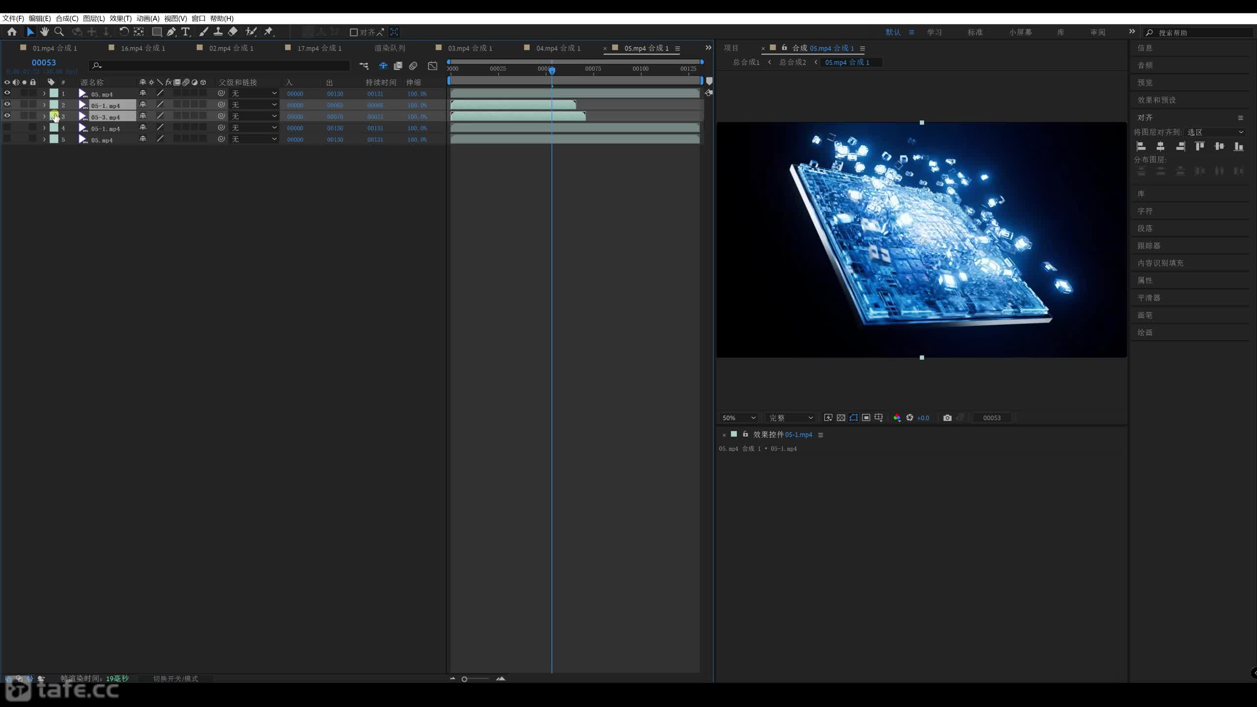Image resolution: width=1257 pixels, height=707 pixels.
Task: Open parent dropdown for layer 2
Action: point(254,105)
